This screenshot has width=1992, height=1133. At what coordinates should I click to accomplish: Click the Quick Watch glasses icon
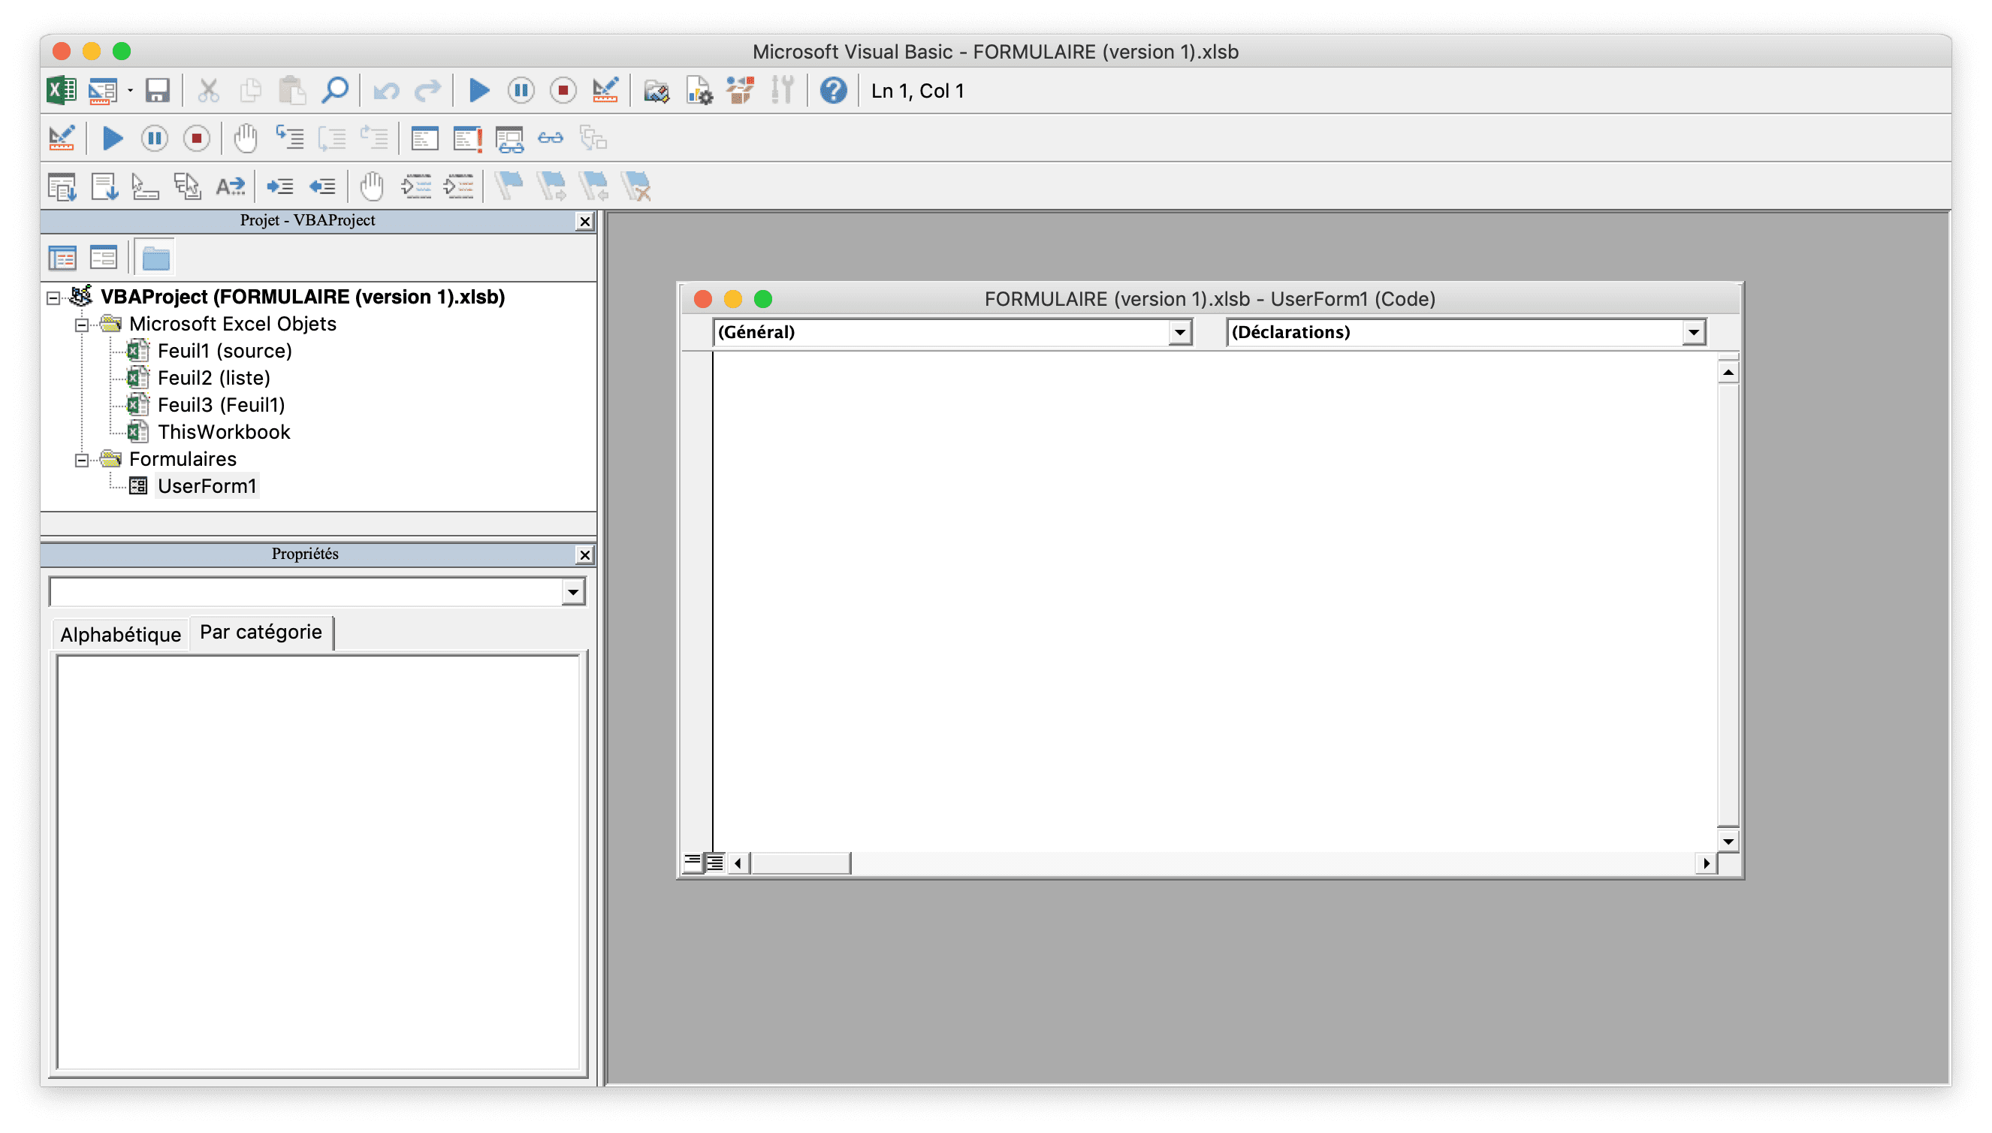tap(551, 138)
